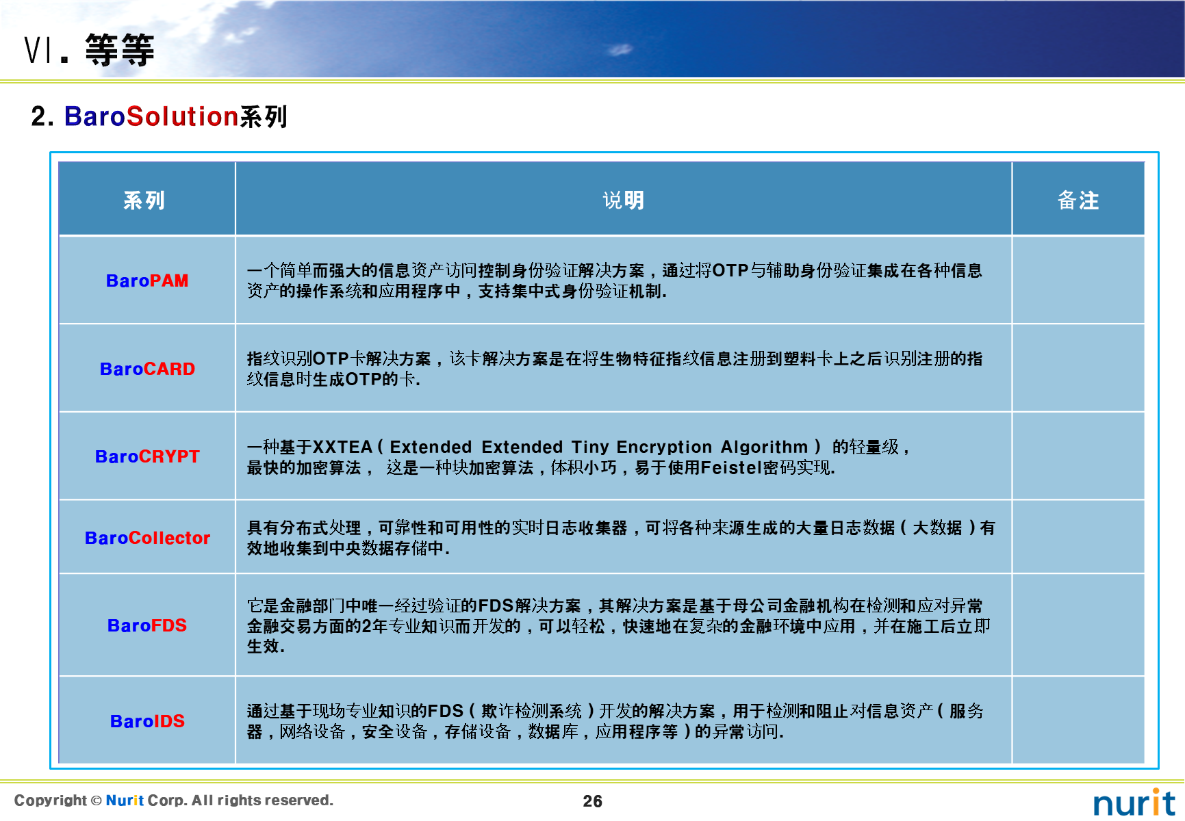Click the empty 备注 cell for BaroPAM
Image resolution: width=1185 pixels, height=821 pixels.
[x=1078, y=281]
